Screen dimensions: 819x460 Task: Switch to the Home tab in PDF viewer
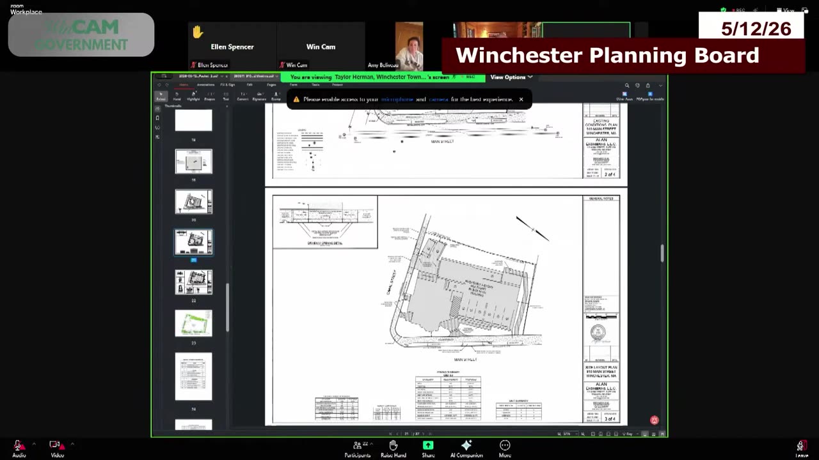coord(184,84)
